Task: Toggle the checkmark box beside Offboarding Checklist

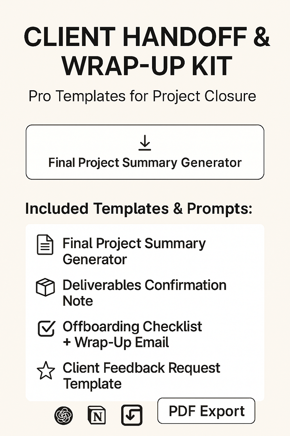Action: 46,328
